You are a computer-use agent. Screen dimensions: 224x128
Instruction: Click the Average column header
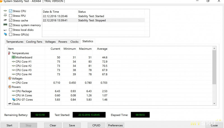tap(100, 49)
